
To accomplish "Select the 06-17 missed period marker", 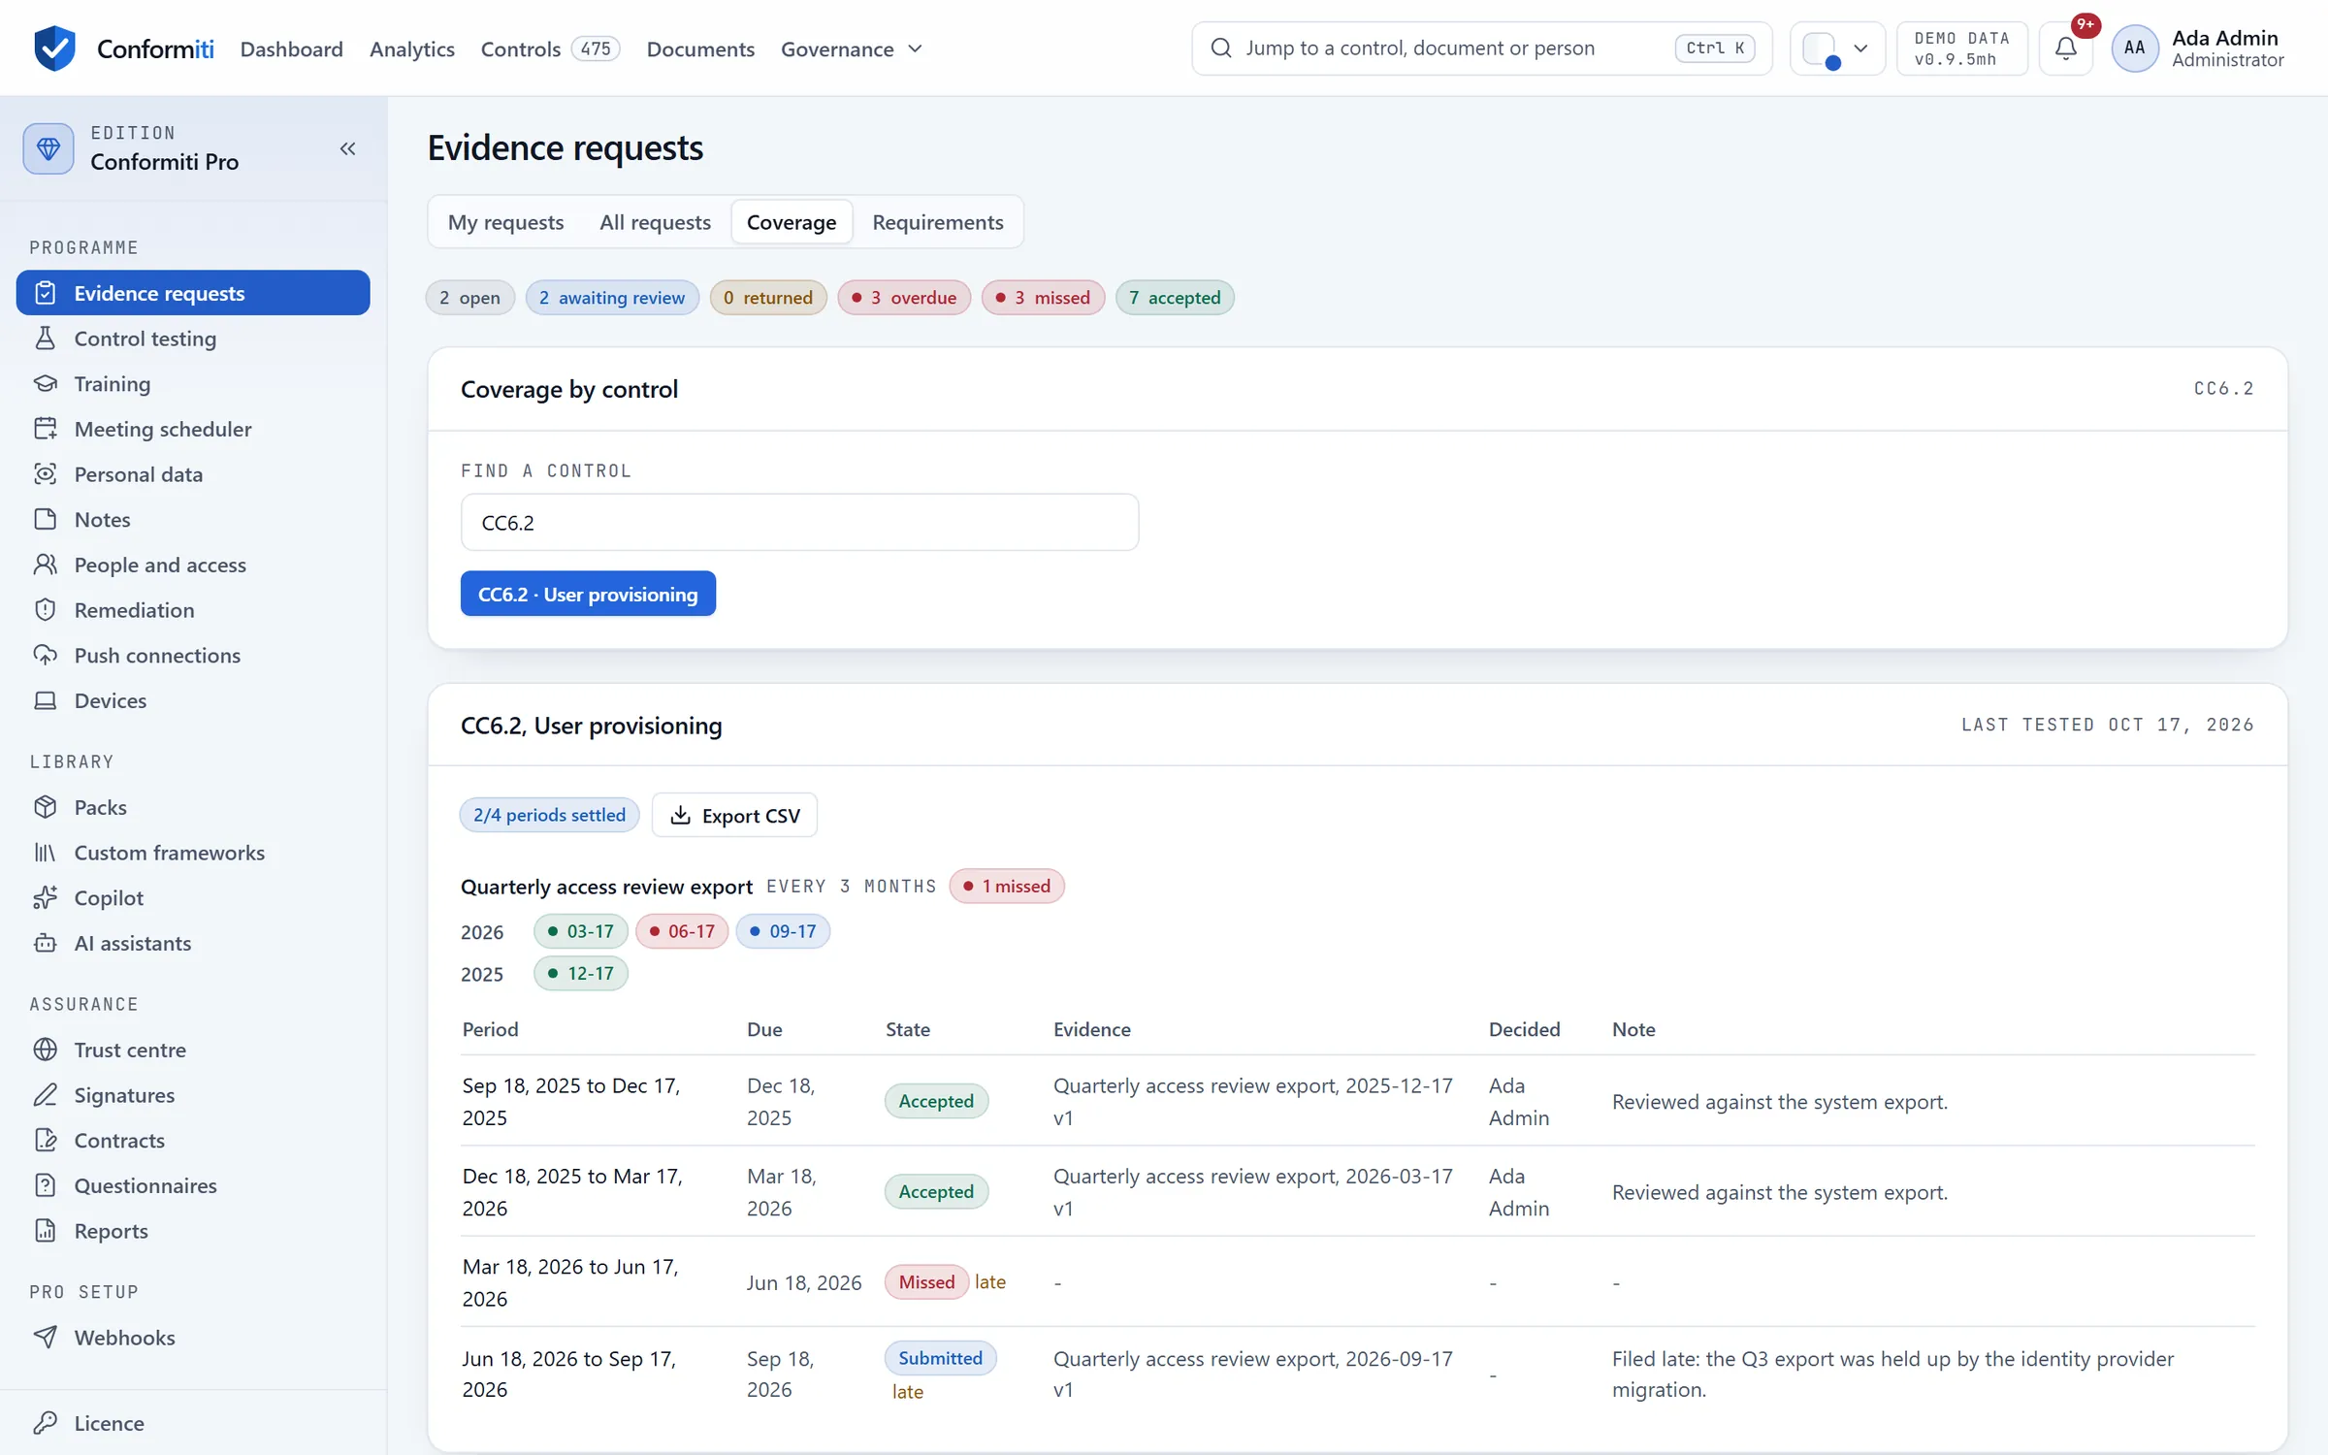I will (x=682, y=931).
